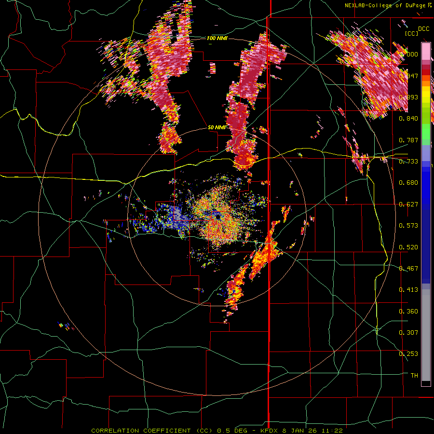This screenshot has height=434, width=434.
Task: Click the 0.307 legend value
Action: 408,333
